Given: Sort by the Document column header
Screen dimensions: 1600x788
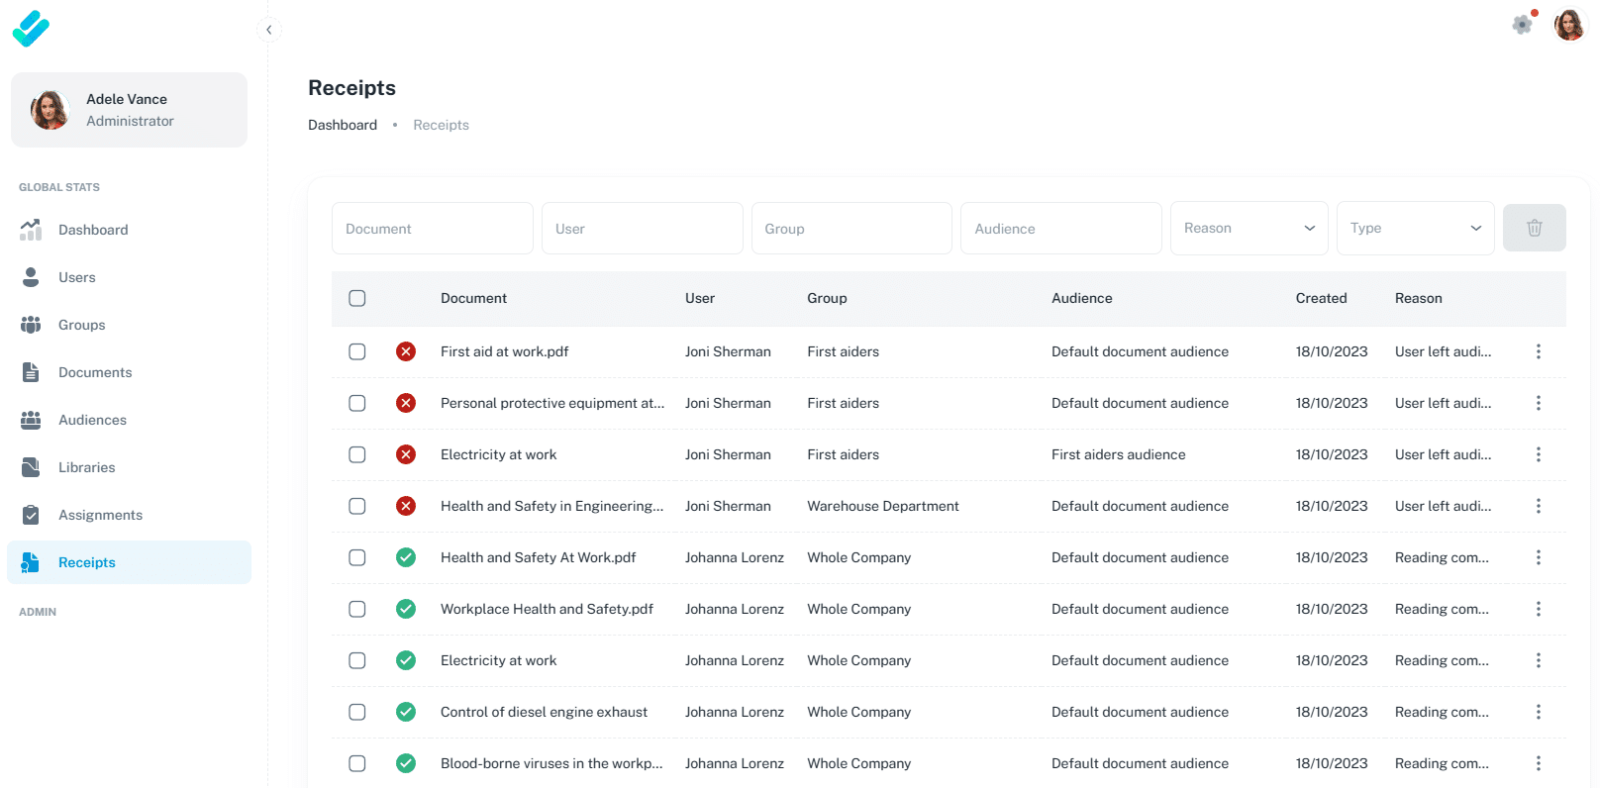Looking at the screenshot, I should pyautogui.click(x=473, y=298).
